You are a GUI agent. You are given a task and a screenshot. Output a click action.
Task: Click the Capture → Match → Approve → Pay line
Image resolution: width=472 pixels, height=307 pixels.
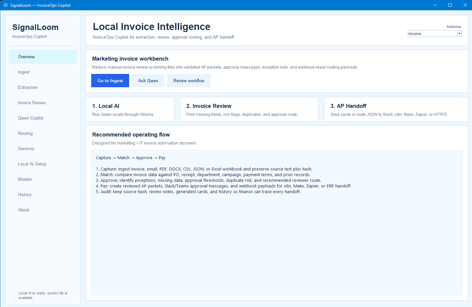pyautogui.click(x=130, y=158)
